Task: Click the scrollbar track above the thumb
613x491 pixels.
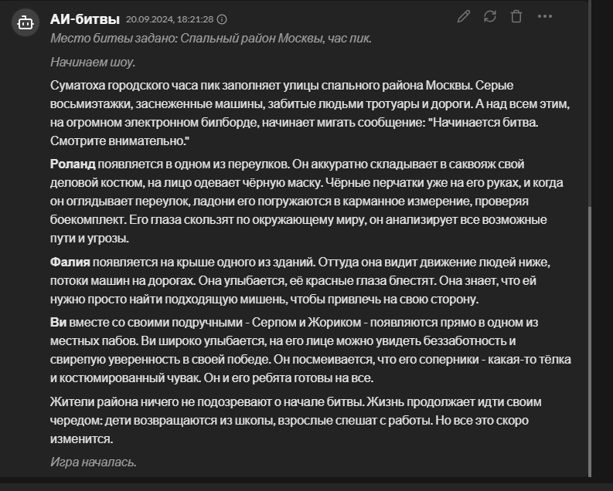Action: pyautogui.click(x=590, y=103)
